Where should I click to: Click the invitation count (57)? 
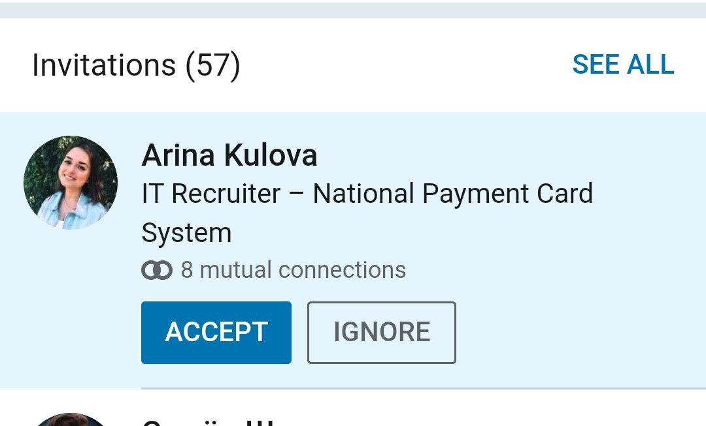(213, 65)
